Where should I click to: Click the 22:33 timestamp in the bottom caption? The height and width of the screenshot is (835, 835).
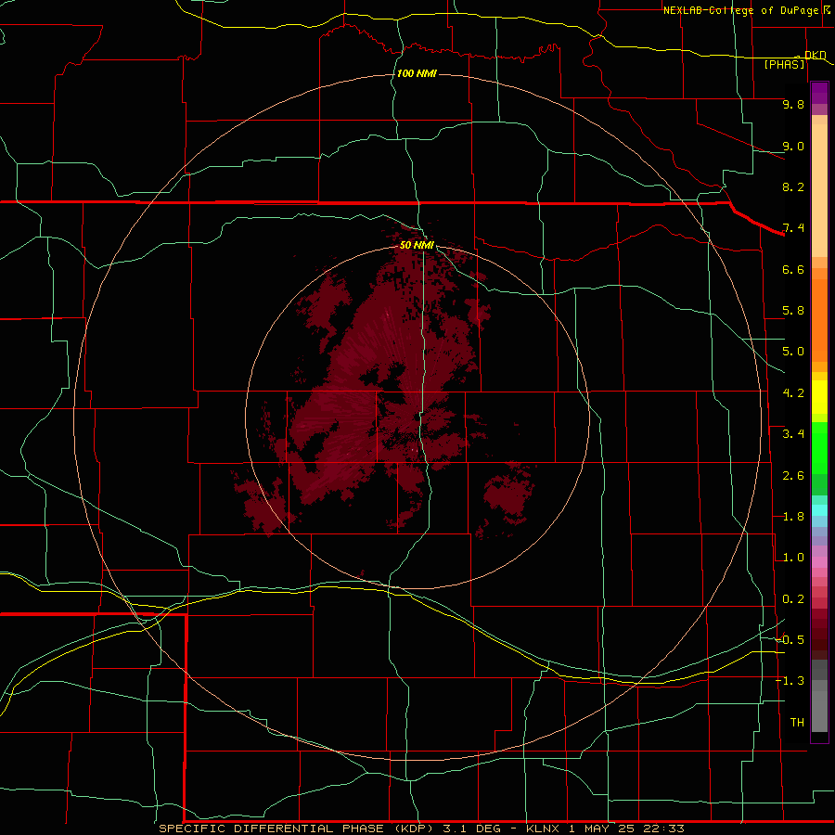[x=663, y=829]
